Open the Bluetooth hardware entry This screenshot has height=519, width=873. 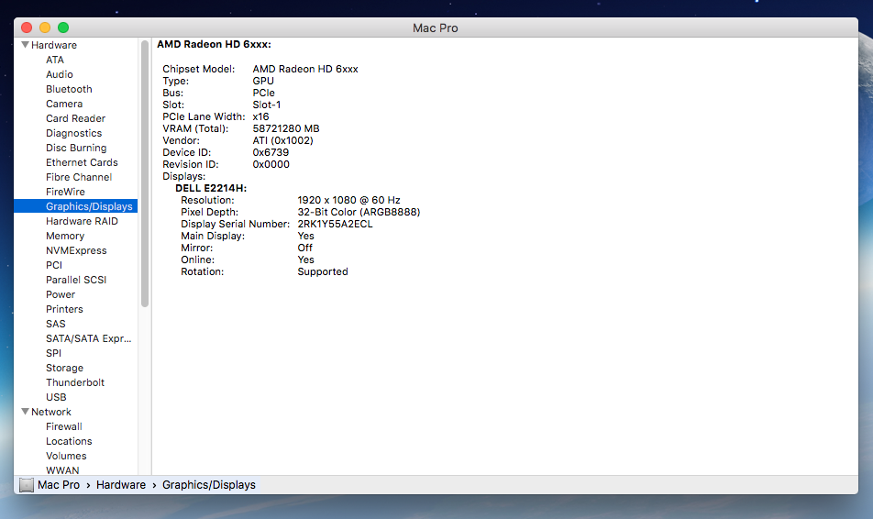click(x=69, y=89)
